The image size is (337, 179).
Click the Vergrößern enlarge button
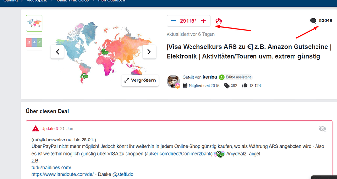pos(140,80)
